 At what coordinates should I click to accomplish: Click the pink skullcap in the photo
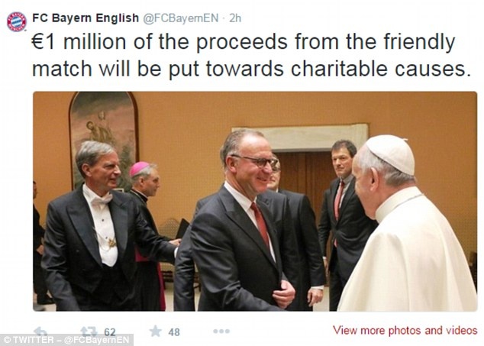point(139,168)
